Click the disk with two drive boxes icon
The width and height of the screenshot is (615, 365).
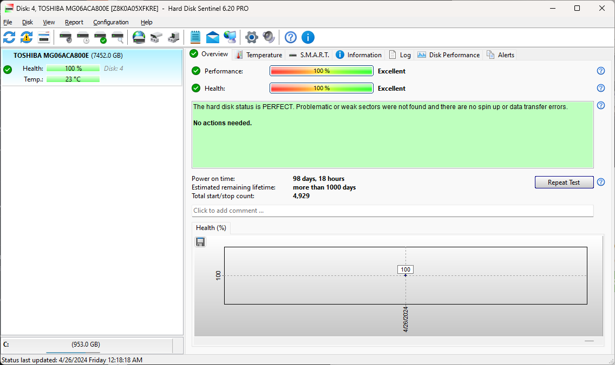click(156, 38)
